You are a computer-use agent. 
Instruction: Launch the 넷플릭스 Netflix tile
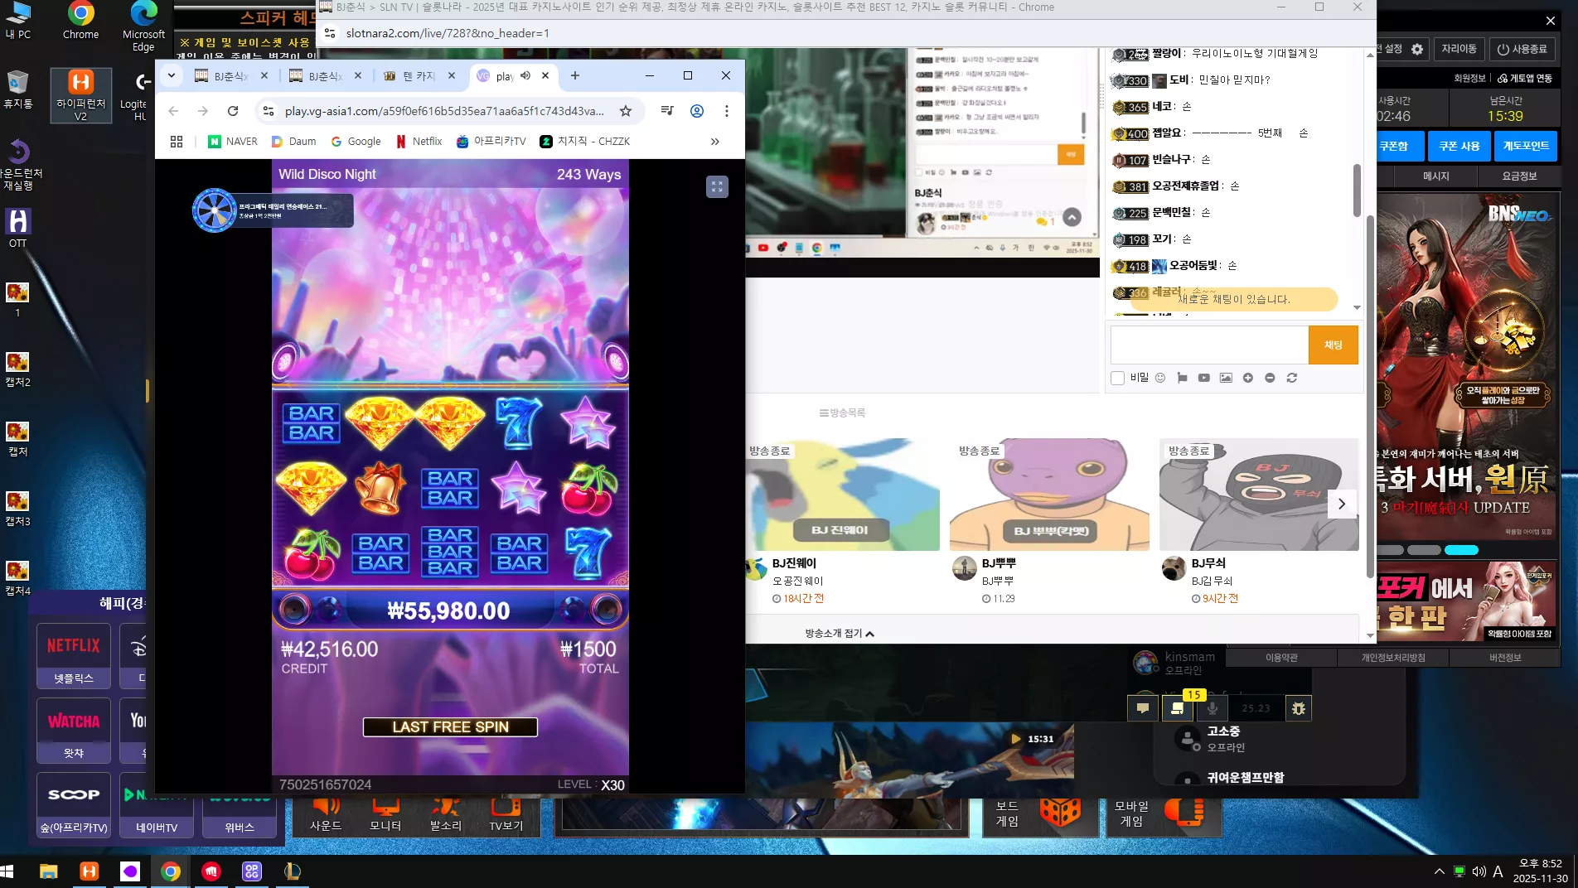click(74, 655)
